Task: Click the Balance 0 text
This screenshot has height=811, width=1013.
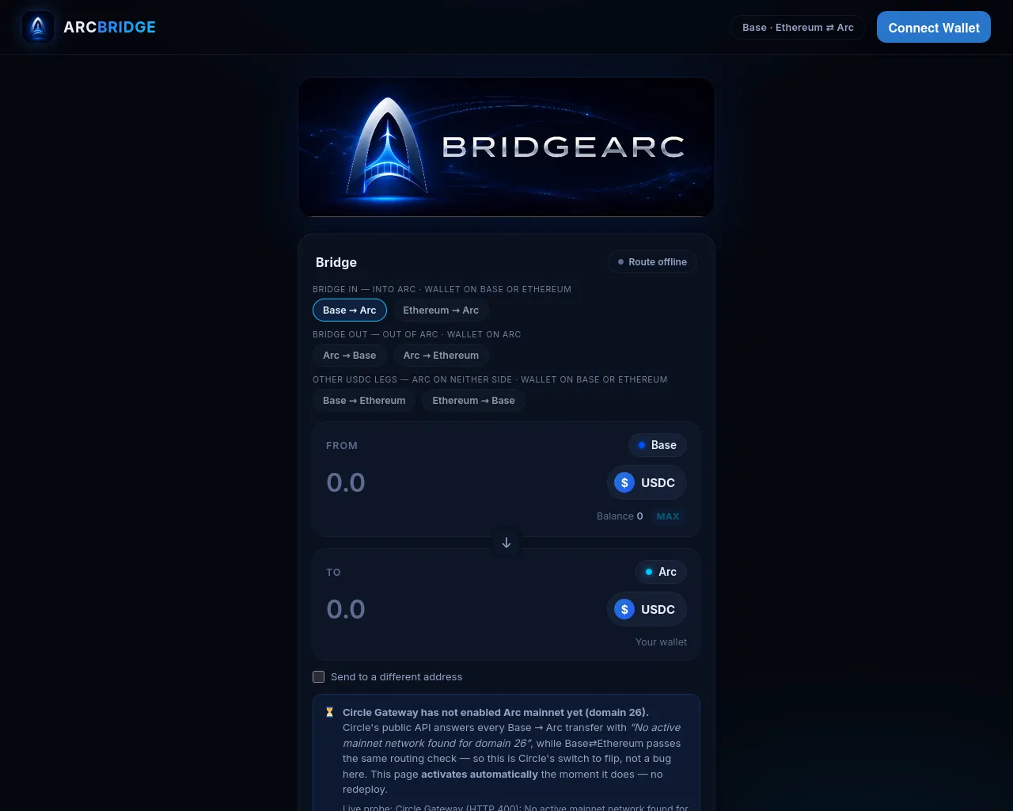Action: pos(620,516)
